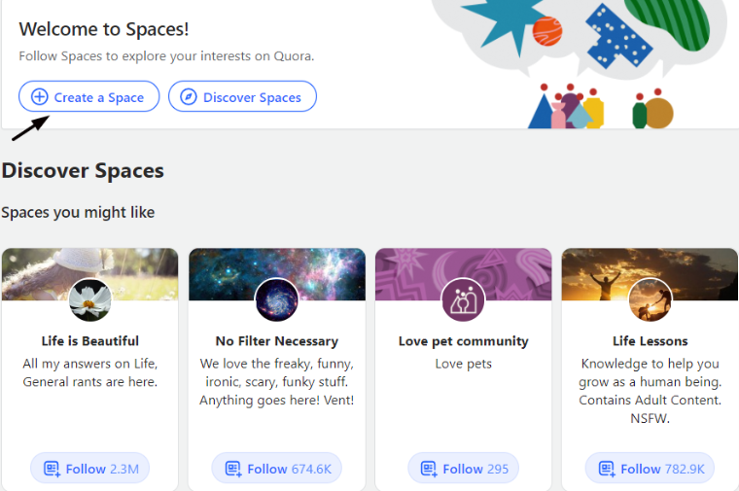Select the Life is Beautiful title

pos(90,340)
